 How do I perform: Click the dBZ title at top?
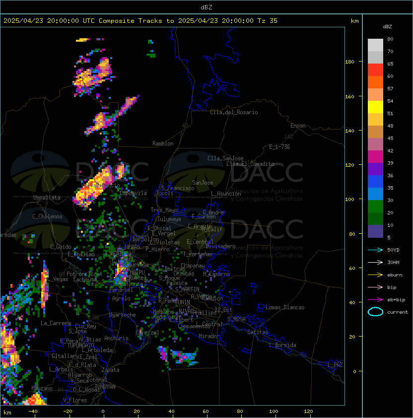coord(206,7)
